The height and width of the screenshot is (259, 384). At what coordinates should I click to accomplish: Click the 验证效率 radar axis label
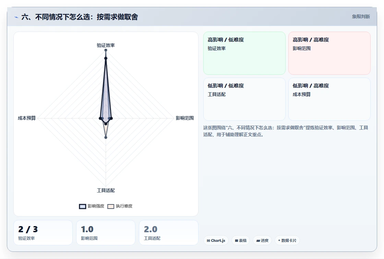click(x=106, y=45)
